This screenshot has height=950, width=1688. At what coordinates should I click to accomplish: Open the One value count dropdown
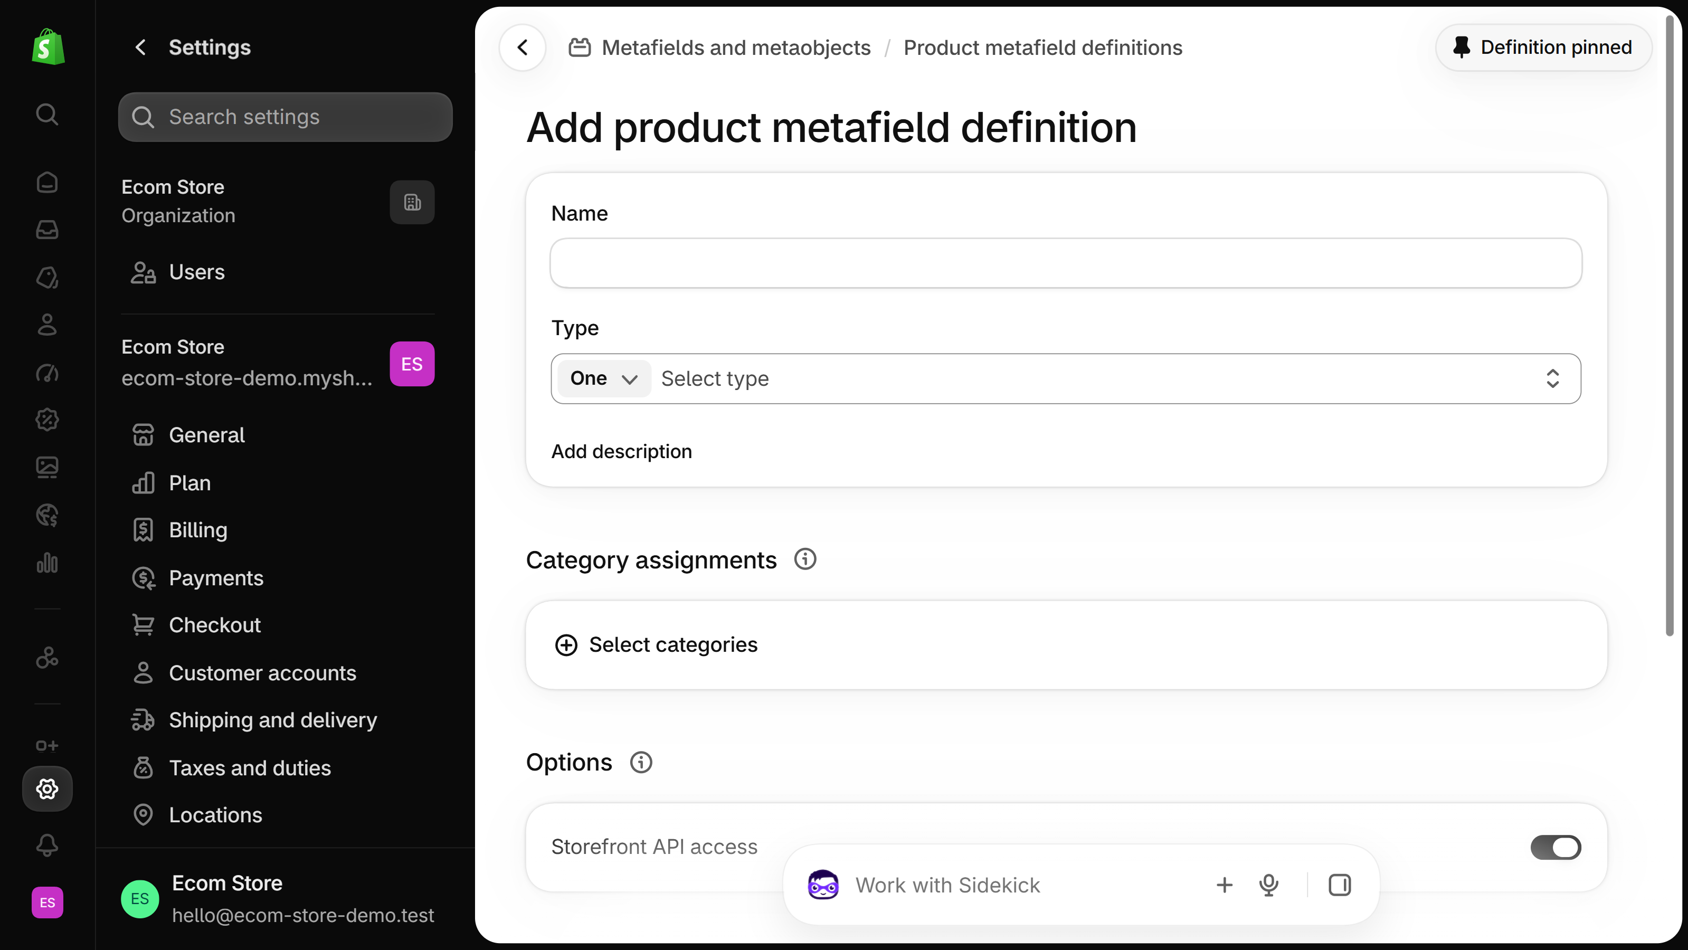[603, 379]
